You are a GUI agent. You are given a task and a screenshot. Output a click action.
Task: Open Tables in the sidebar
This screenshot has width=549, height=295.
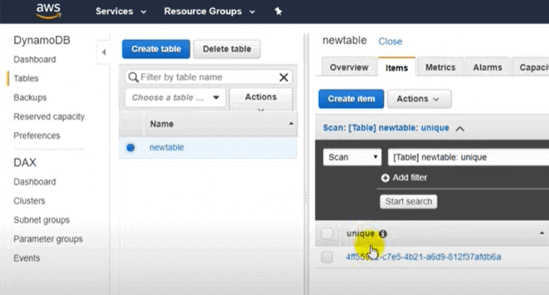pyautogui.click(x=26, y=79)
